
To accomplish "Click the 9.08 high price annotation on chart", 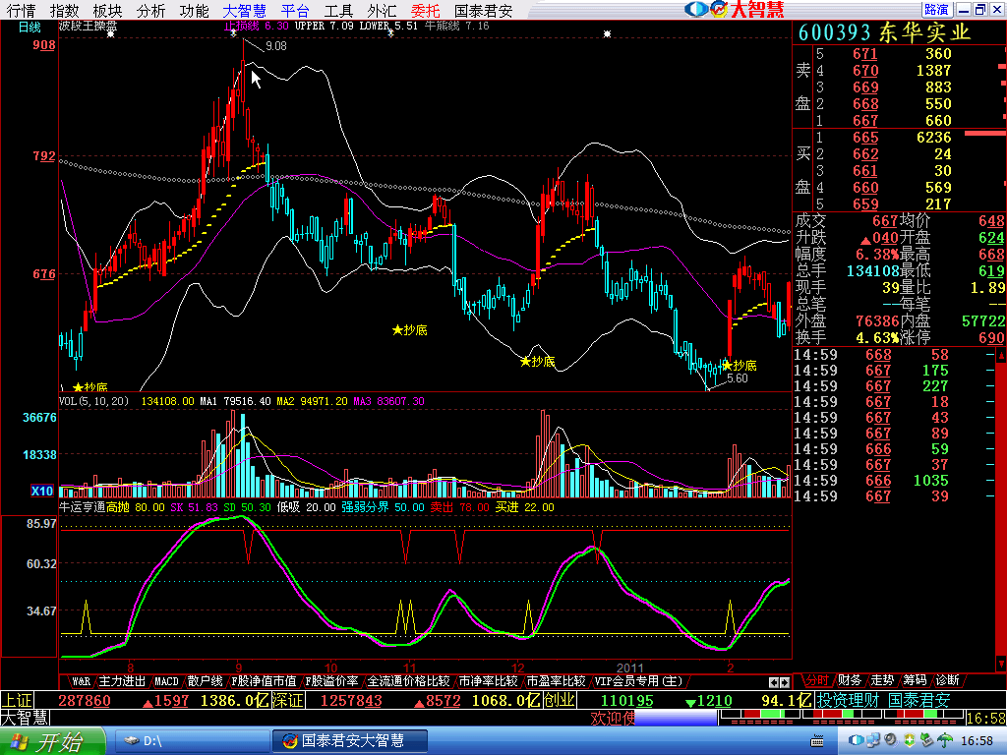I will click(276, 46).
